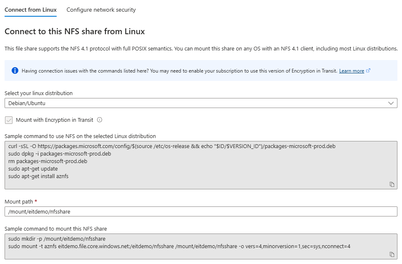The height and width of the screenshot is (264, 402).
Task: Click the external link icon after Learn more
Action: pyautogui.click(x=368, y=71)
